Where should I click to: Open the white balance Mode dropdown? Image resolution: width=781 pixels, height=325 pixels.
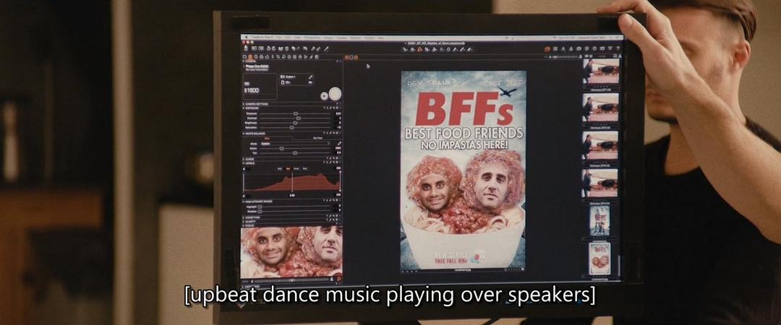click(x=296, y=143)
